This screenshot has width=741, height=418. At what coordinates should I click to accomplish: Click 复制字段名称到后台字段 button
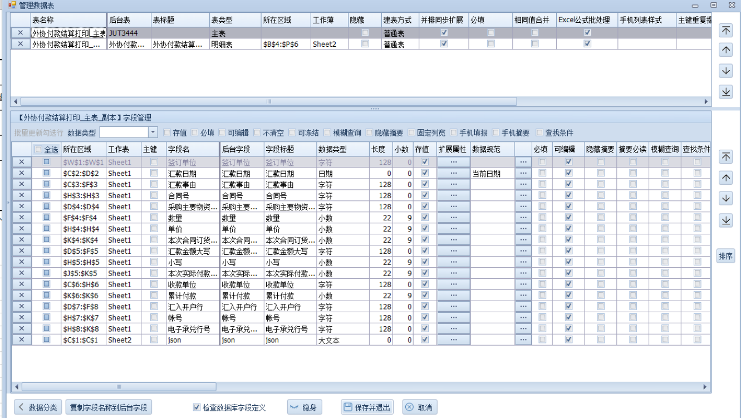click(109, 407)
